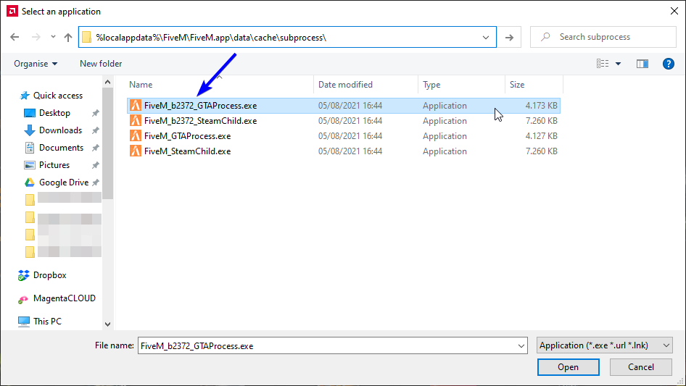Screen dimensions: 686x386
Task: Sort files by Date modified column
Action: pos(345,85)
